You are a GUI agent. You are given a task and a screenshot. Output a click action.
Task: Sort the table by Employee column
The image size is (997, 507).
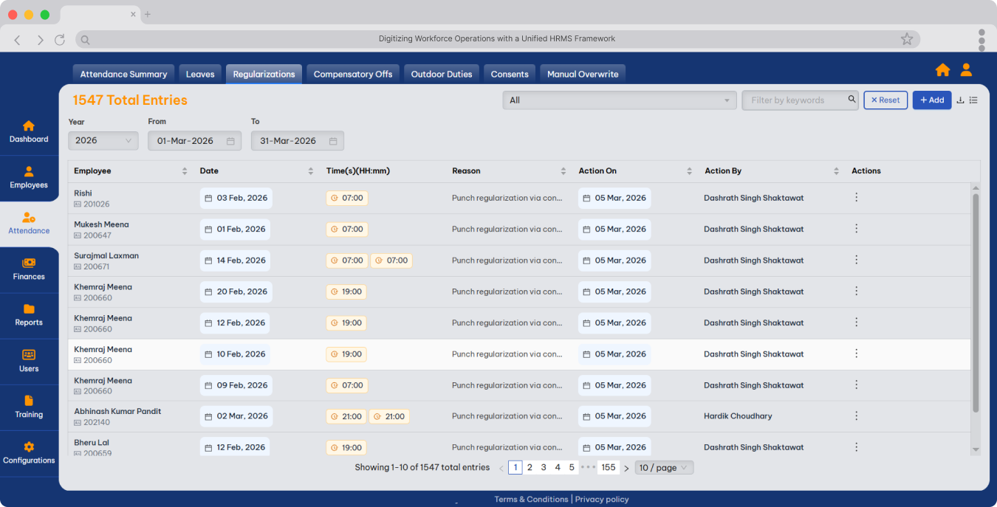184,171
